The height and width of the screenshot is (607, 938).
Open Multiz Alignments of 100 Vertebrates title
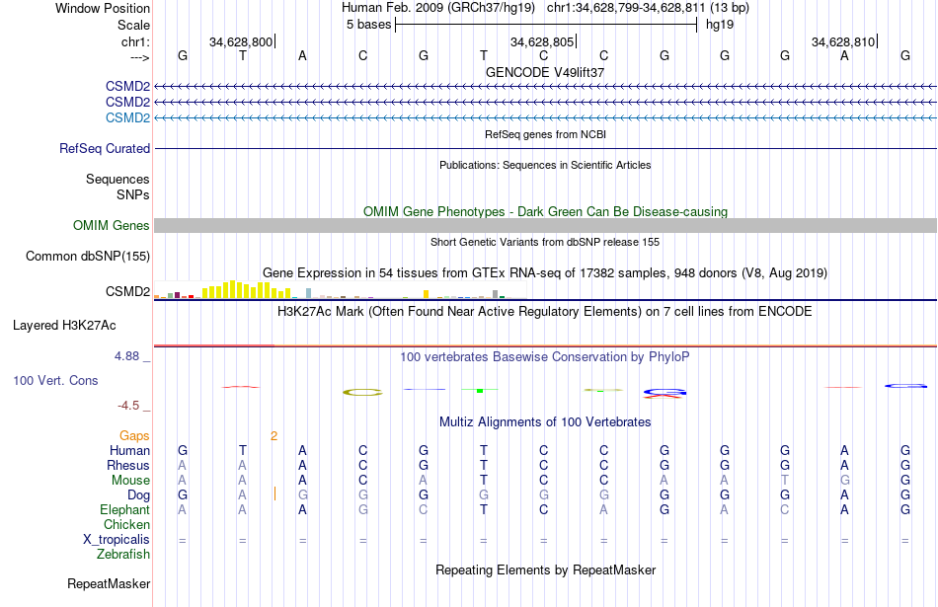click(545, 422)
